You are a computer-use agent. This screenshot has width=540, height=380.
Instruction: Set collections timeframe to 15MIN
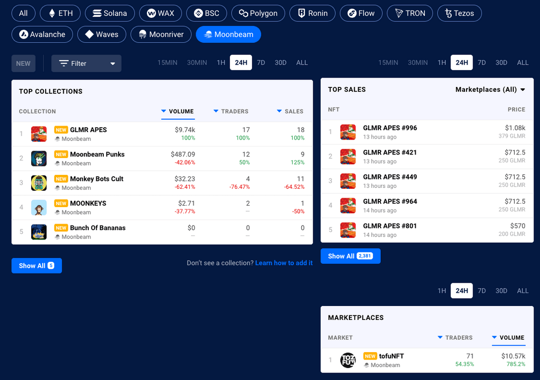pyautogui.click(x=167, y=63)
